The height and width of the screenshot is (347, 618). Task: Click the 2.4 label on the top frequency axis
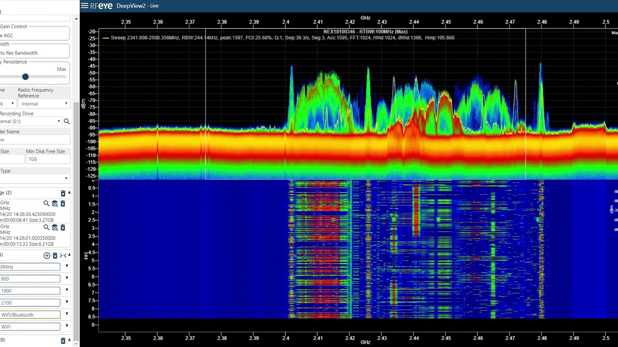[286, 22]
